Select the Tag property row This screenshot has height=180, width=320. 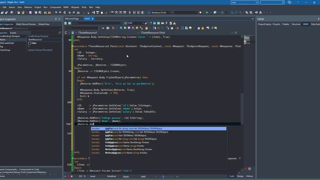click(x=30, y=46)
